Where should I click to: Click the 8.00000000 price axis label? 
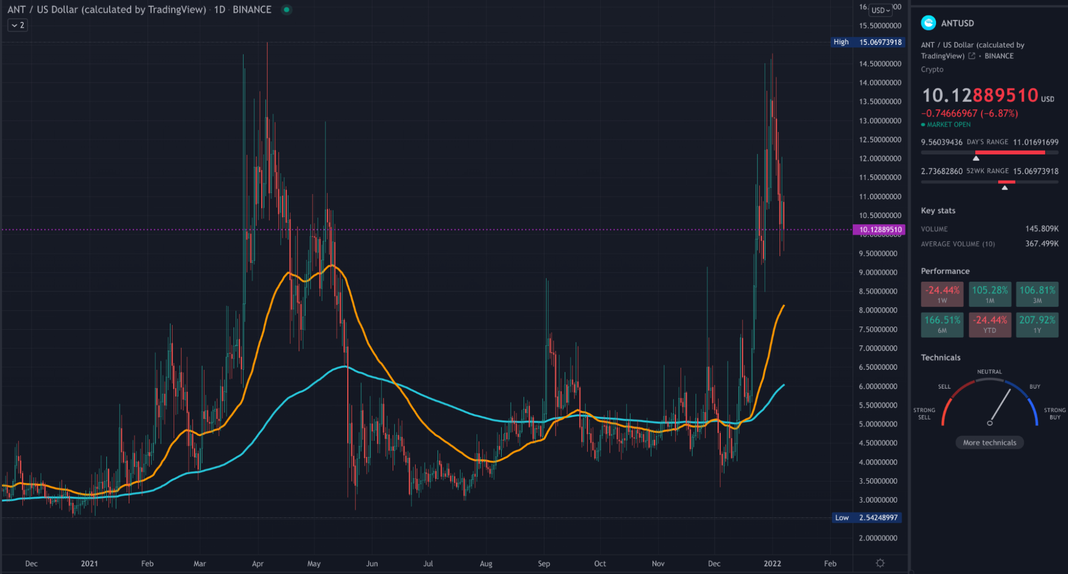tap(878, 310)
